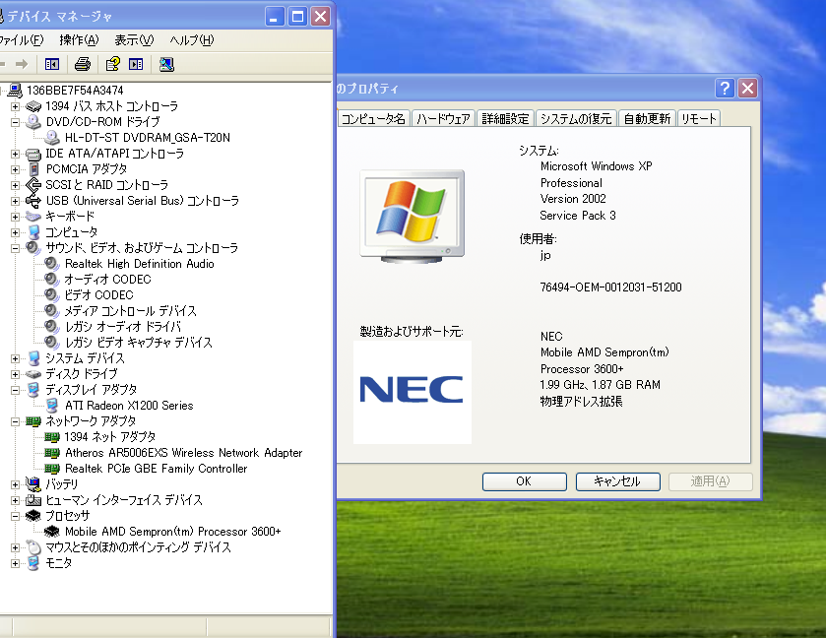Select レガシ ビデオ キャプチャ デバイス item

point(139,343)
